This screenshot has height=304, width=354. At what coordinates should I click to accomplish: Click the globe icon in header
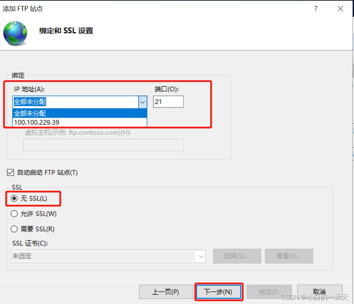[15, 33]
